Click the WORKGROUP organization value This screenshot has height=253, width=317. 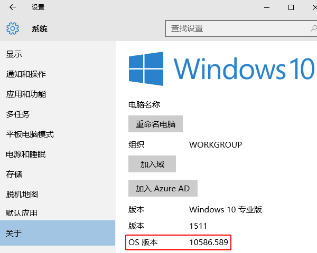pyautogui.click(x=216, y=144)
